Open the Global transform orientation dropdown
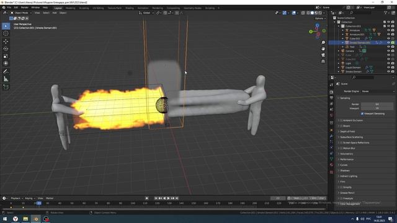This screenshot has width=397, height=223. pos(146,12)
